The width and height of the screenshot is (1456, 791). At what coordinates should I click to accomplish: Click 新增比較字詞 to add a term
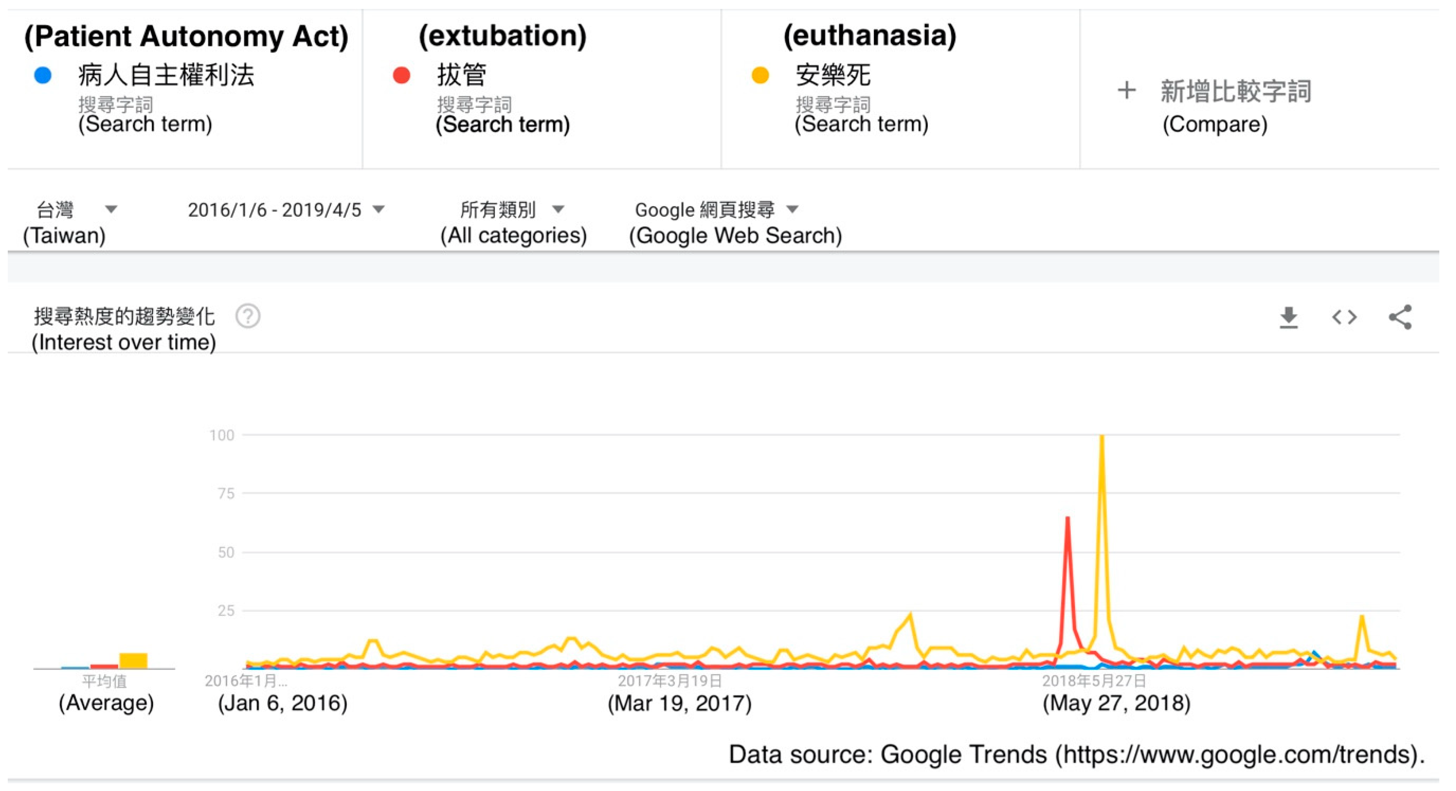[1235, 92]
